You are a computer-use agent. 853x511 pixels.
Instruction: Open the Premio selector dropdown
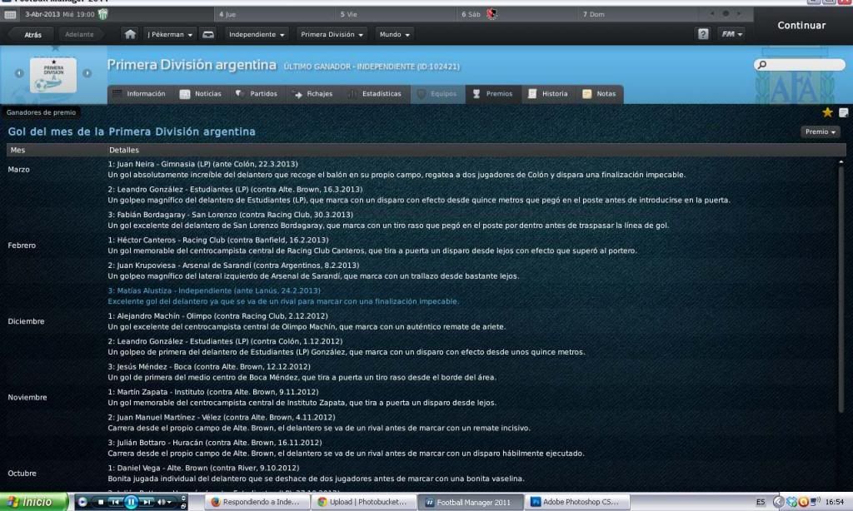[x=821, y=132]
